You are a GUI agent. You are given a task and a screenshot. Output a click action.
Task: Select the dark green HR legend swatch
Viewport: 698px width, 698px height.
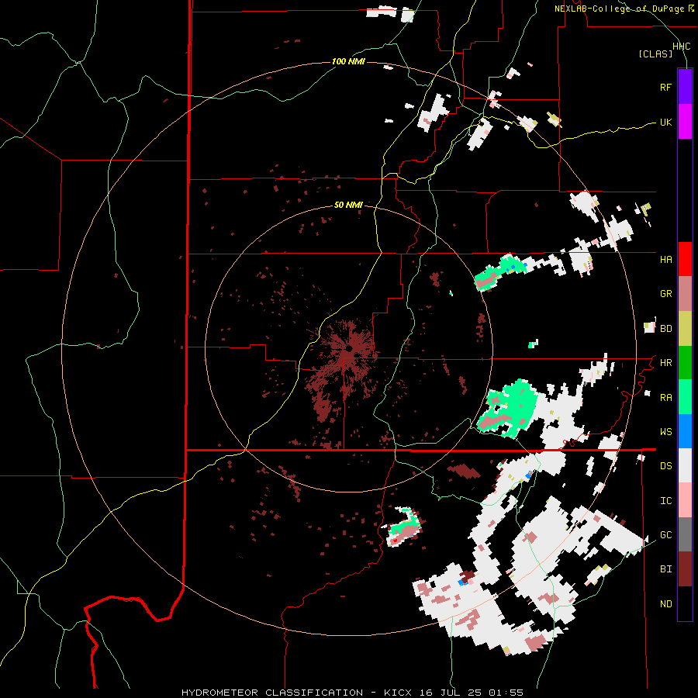point(685,363)
